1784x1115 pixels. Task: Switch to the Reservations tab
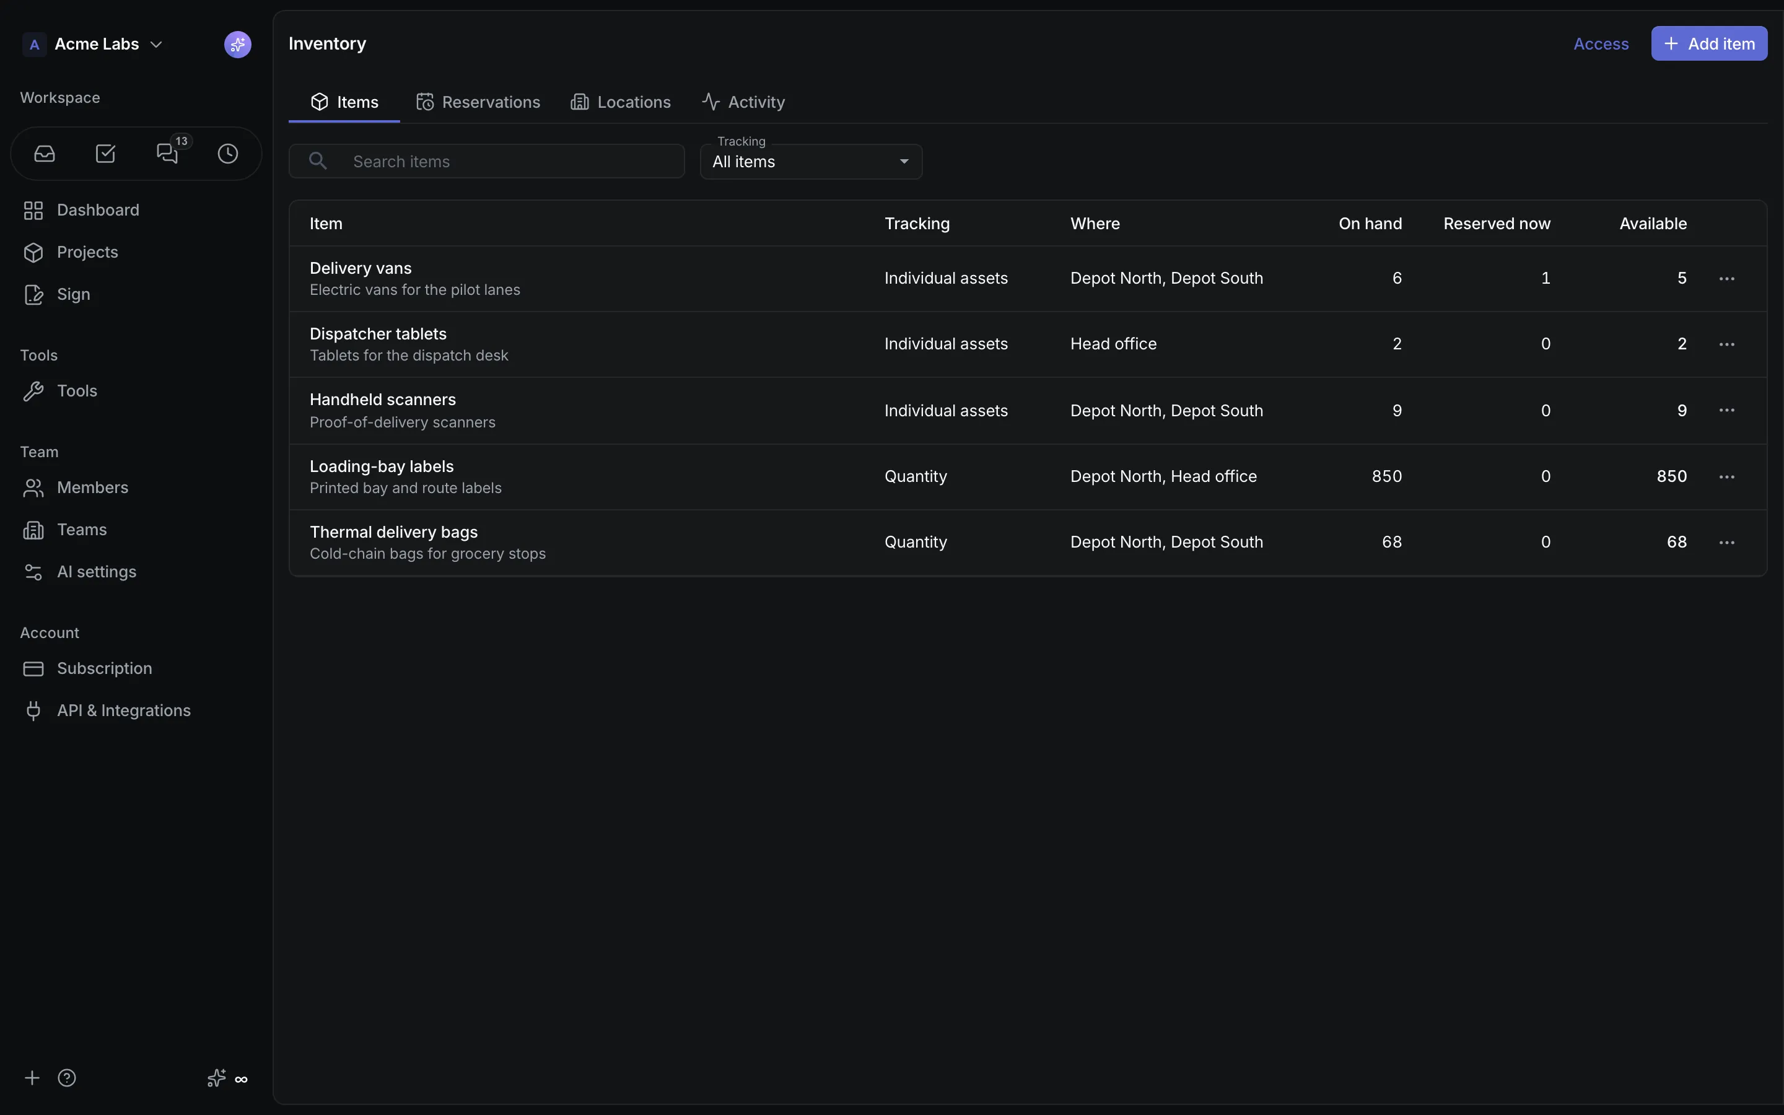tap(478, 102)
